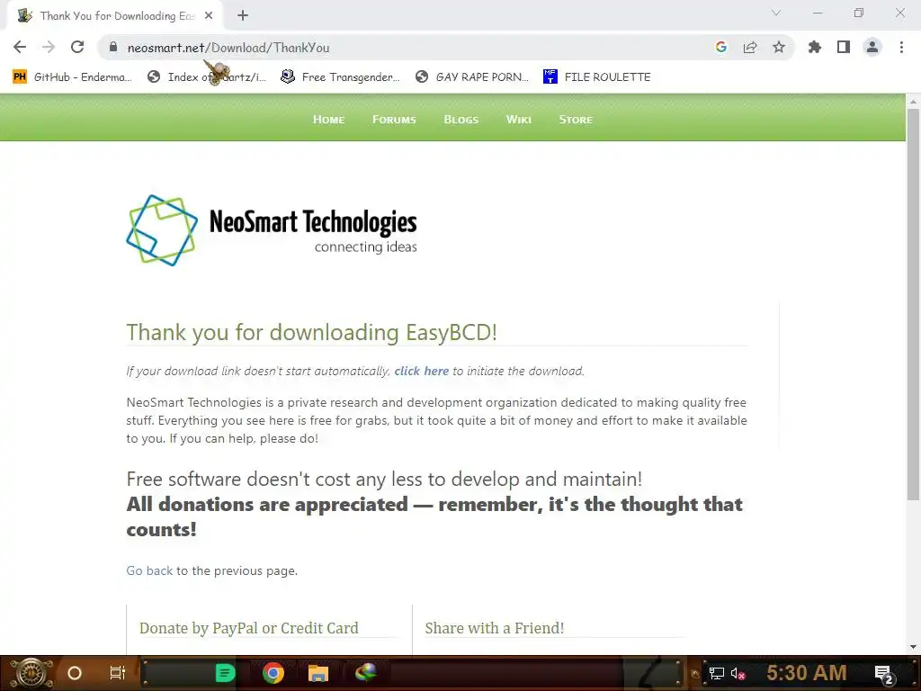Open the Chrome profile avatar menu
921x691 pixels.
[872, 47]
